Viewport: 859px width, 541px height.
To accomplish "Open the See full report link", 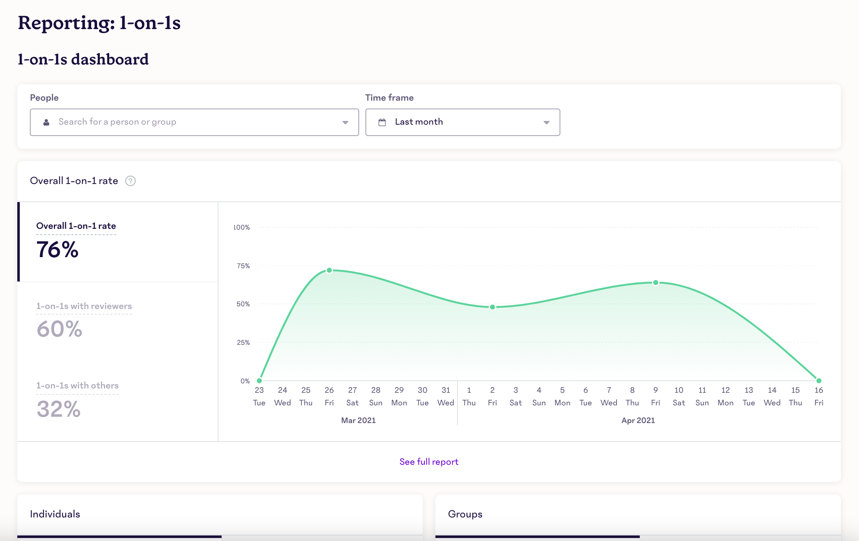I will click(429, 462).
